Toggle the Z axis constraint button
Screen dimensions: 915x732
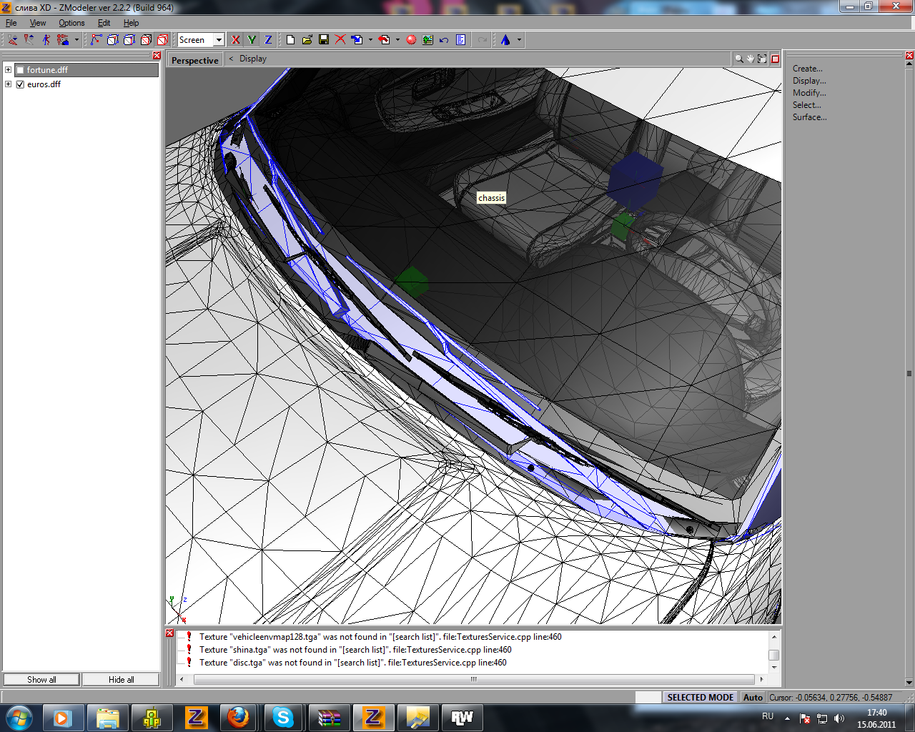pyautogui.click(x=268, y=40)
